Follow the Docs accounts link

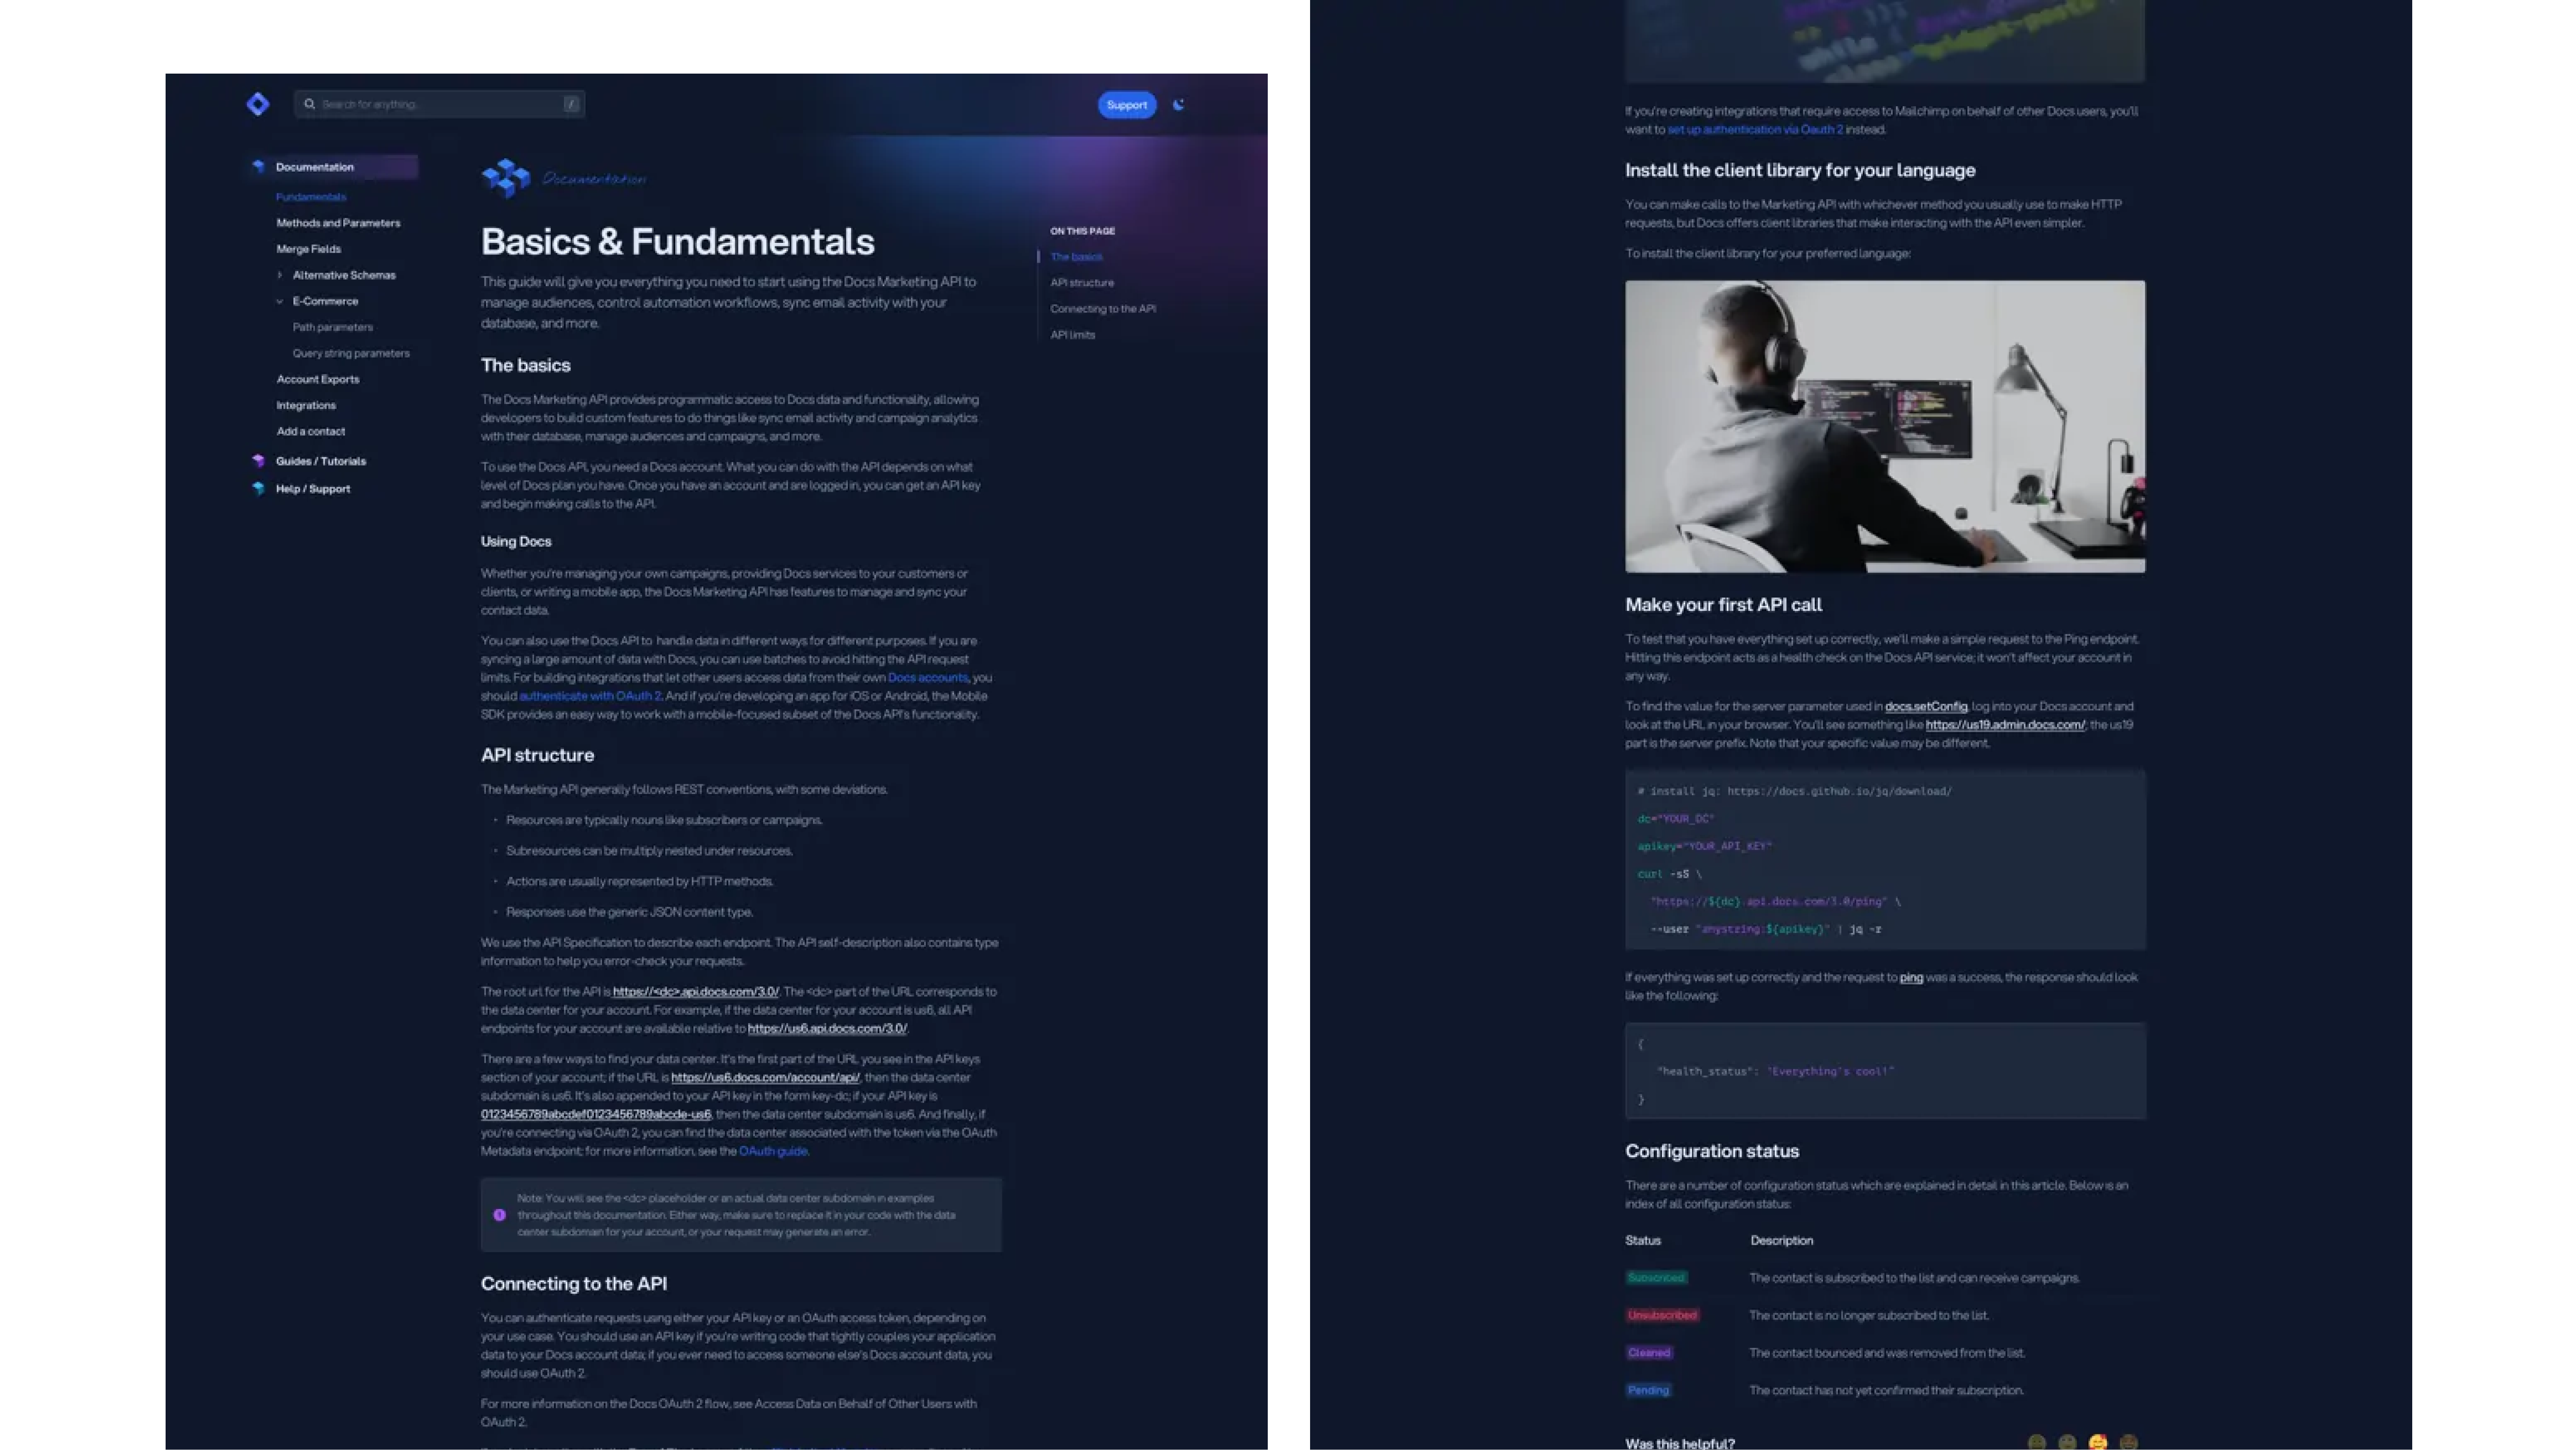tap(928, 678)
